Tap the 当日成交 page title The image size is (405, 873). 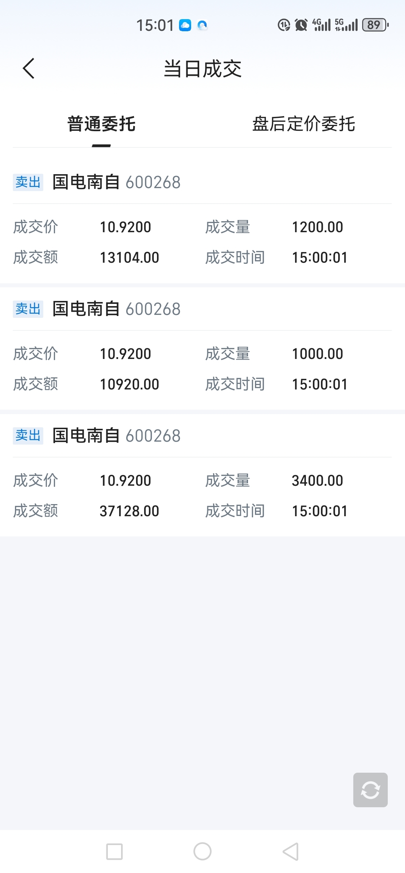(x=202, y=69)
